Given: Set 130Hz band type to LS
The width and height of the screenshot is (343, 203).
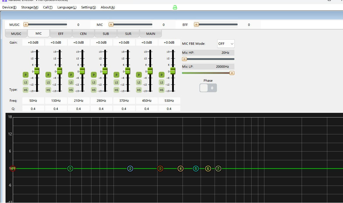Looking at the screenshot, I should (48, 82).
